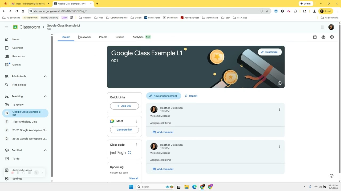
Task: Open Chrome extensions puzzle icon
Action: pos(295,11)
